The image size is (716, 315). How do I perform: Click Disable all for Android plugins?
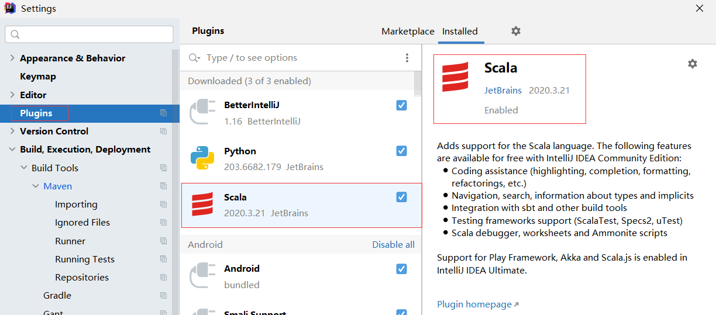tap(393, 245)
